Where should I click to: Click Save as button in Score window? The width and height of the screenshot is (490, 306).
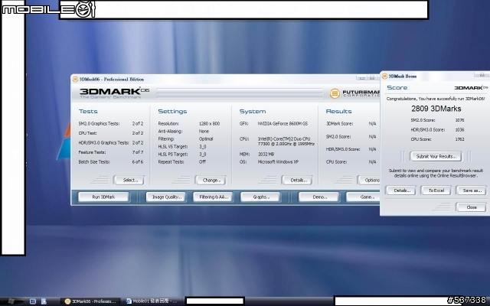point(472,190)
